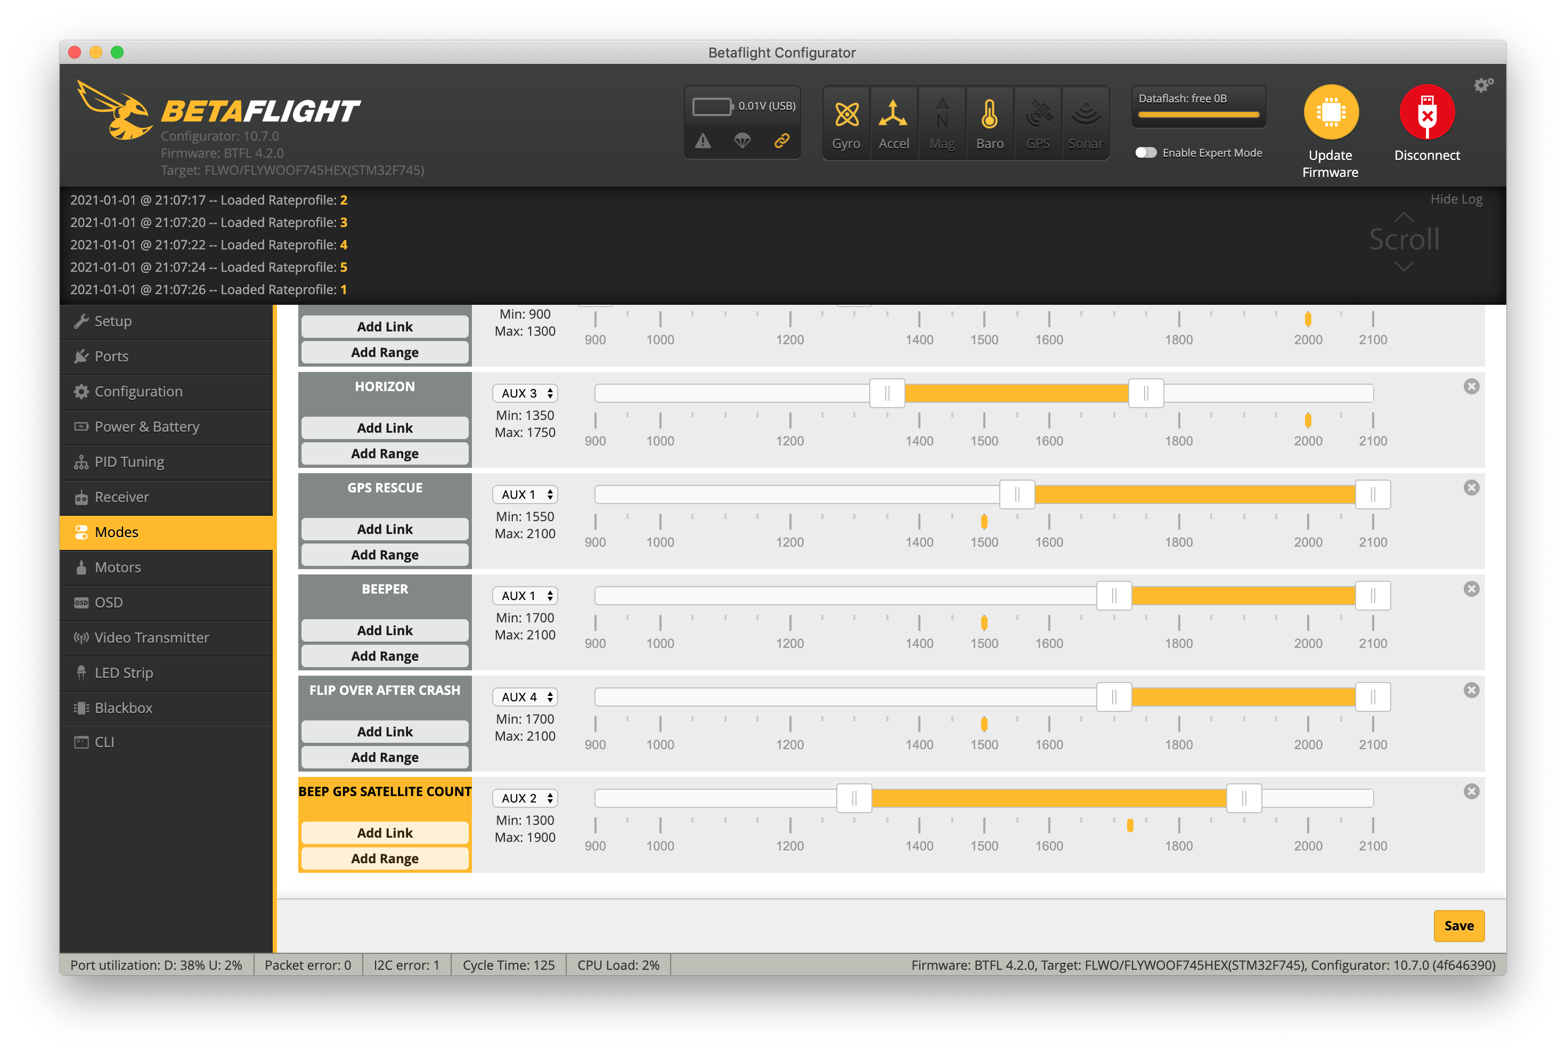
Task: Open AUX 1 dropdown for BEEPER
Action: point(525,596)
